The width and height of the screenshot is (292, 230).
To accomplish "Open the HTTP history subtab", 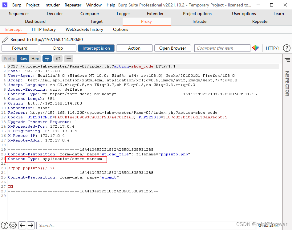I will [44, 29].
